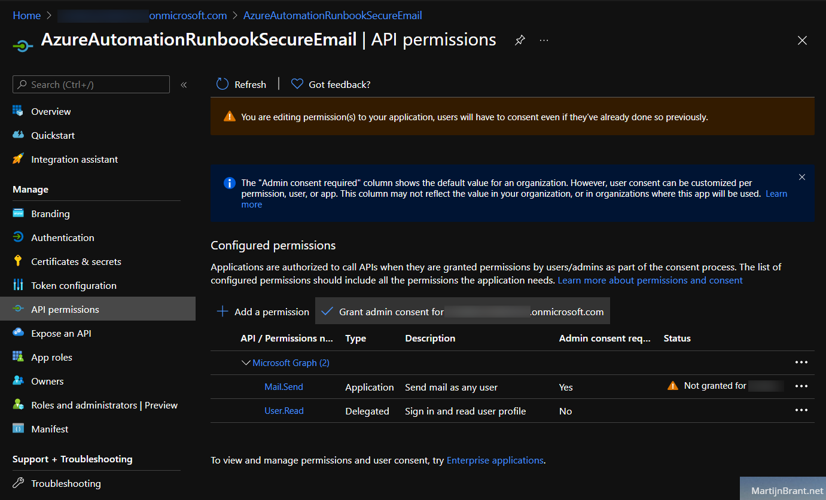
Task: Click the Token configuration icon
Action: pyautogui.click(x=18, y=285)
